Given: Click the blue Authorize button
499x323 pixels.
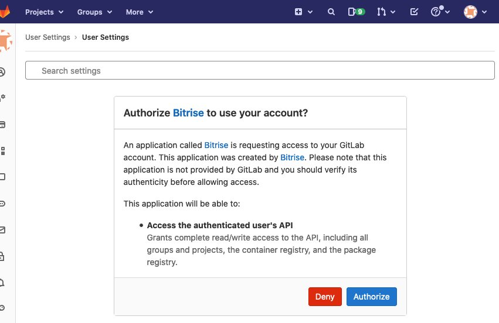Looking at the screenshot, I should pos(371,297).
